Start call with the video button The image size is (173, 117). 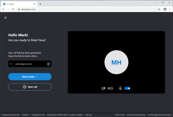click(x=30, y=87)
